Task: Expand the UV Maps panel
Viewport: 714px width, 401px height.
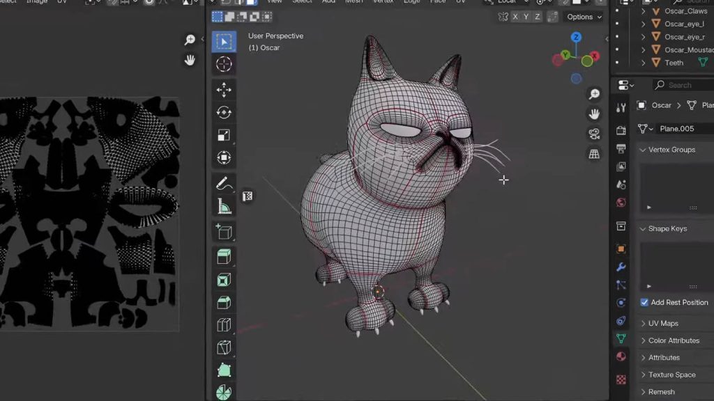Action: click(663, 323)
